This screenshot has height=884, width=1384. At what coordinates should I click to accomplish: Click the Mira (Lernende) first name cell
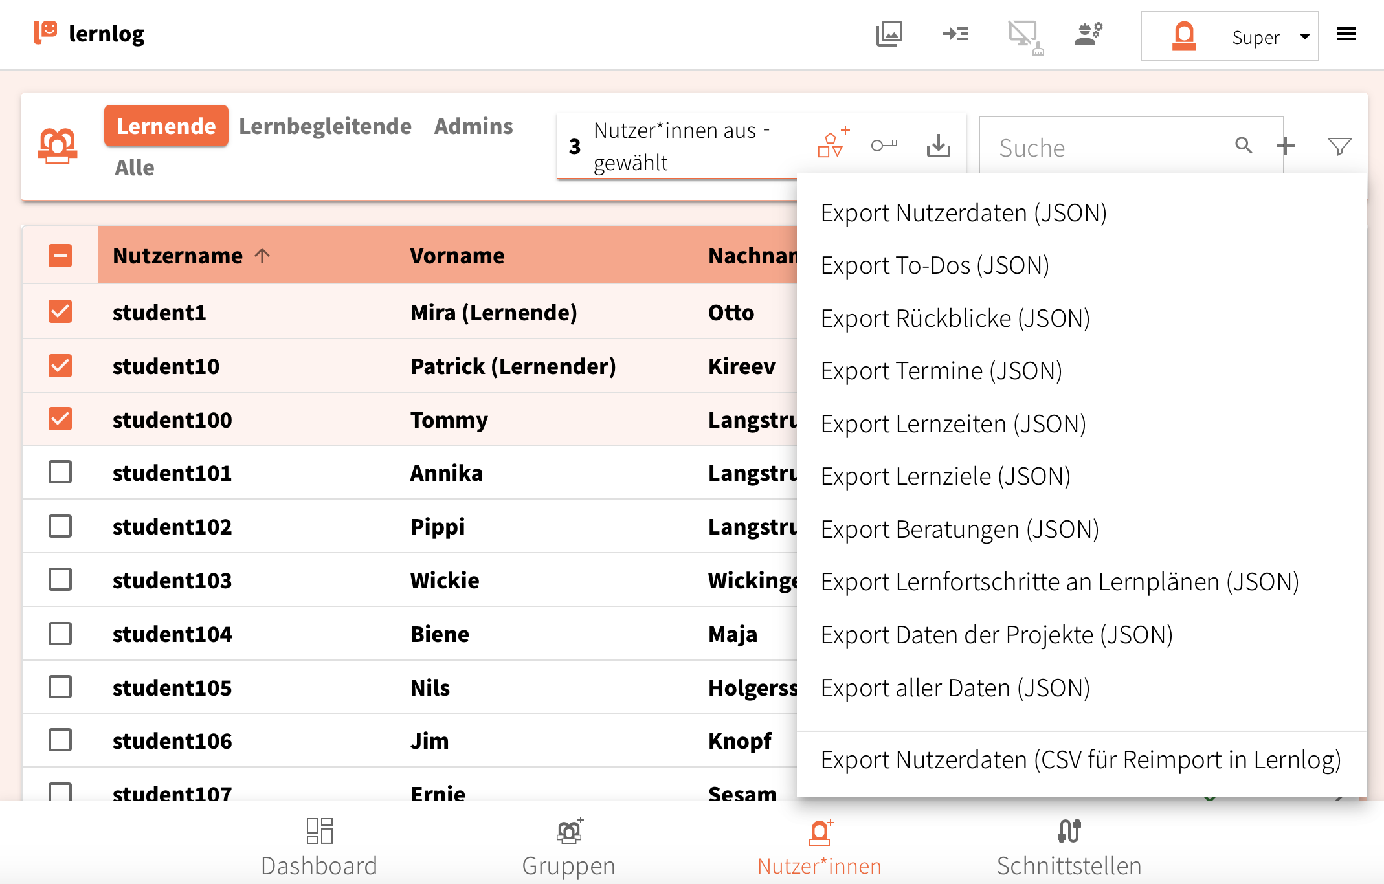pyautogui.click(x=494, y=312)
